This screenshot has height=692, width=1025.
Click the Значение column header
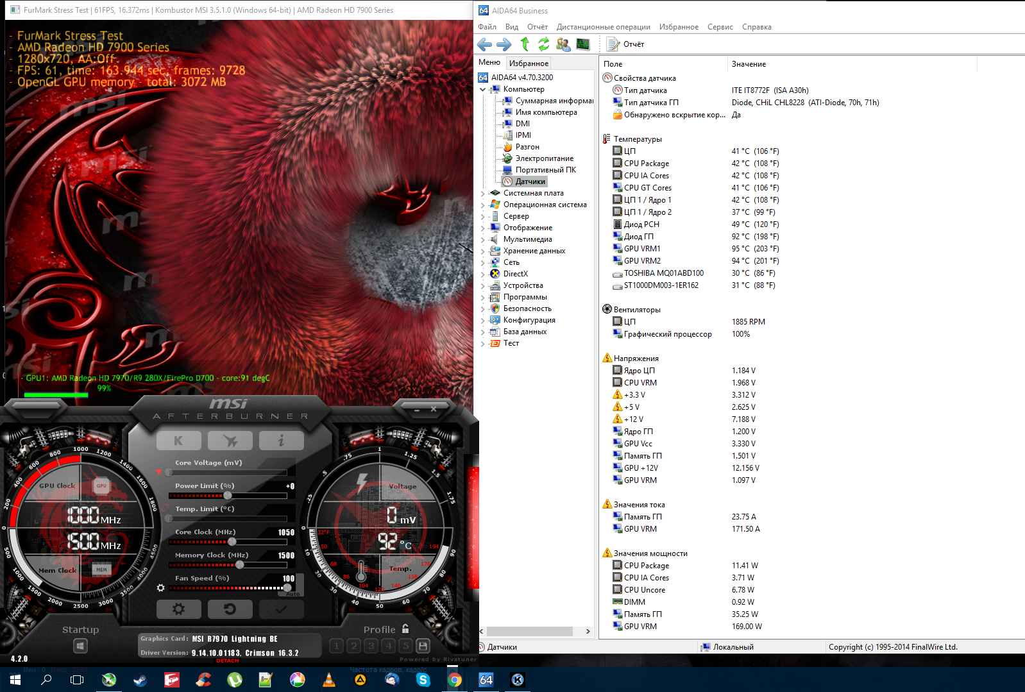pos(852,64)
